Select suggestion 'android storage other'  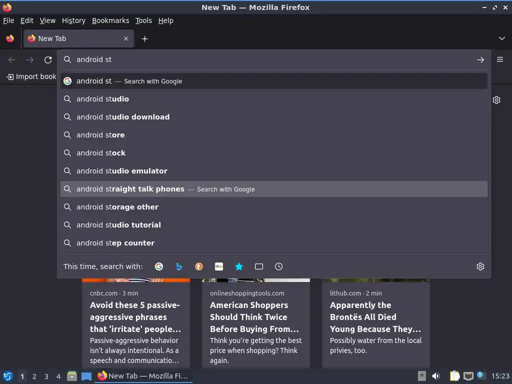pyautogui.click(x=273, y=207)
